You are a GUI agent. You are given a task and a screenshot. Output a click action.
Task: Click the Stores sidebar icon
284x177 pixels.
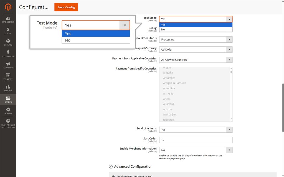pos(8,99)
